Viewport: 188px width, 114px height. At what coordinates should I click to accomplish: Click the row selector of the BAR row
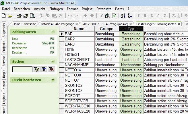(x=62, y=34)
